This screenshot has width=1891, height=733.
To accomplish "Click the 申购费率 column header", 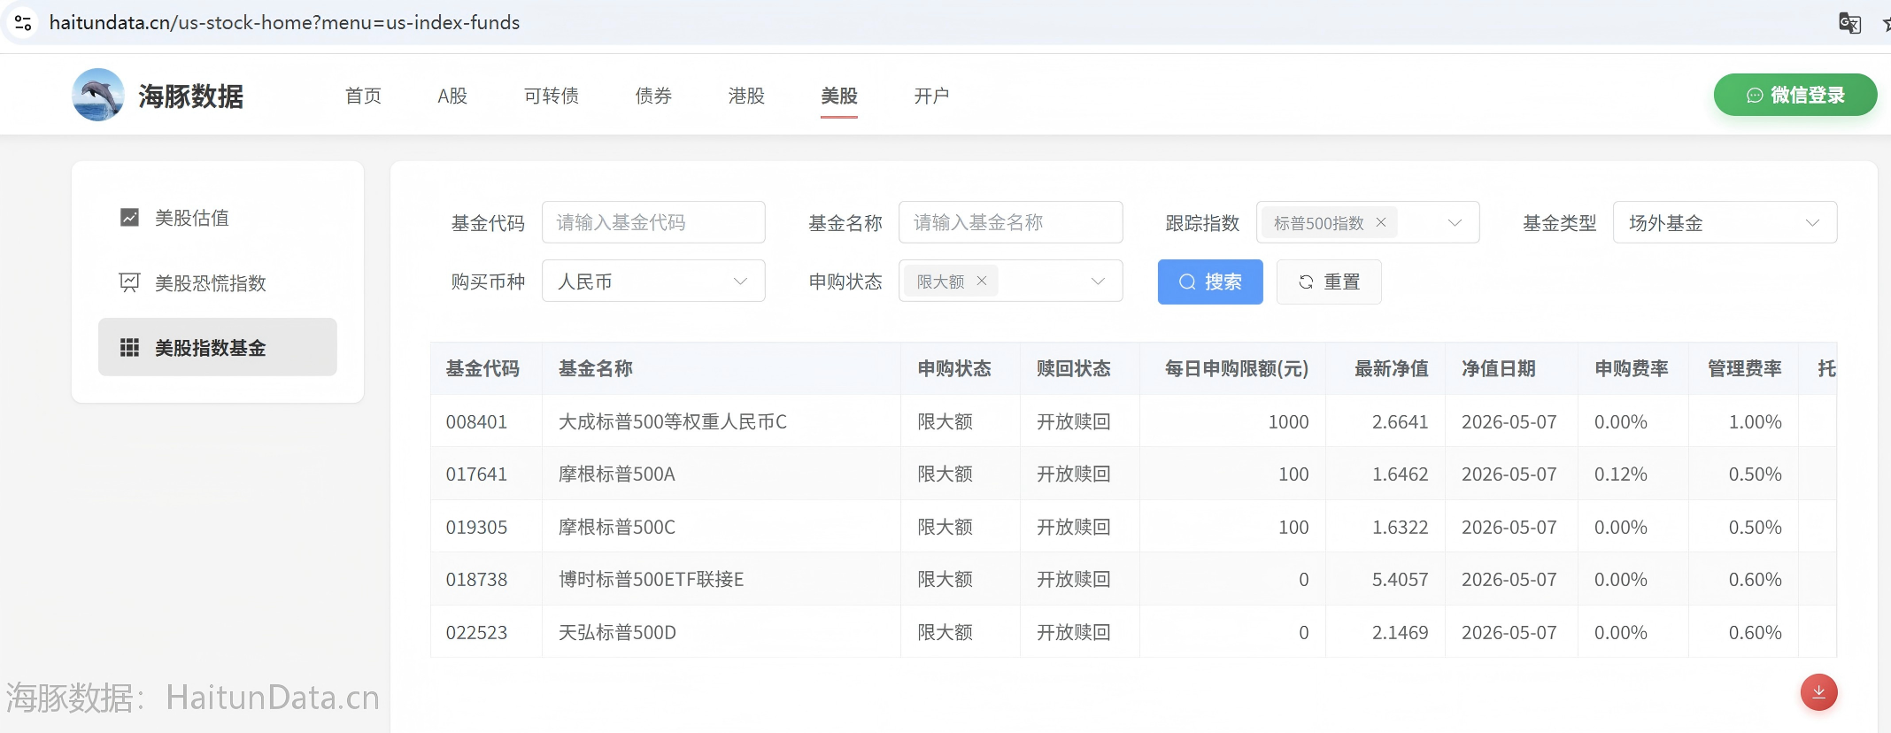I will click(1632, 368).
